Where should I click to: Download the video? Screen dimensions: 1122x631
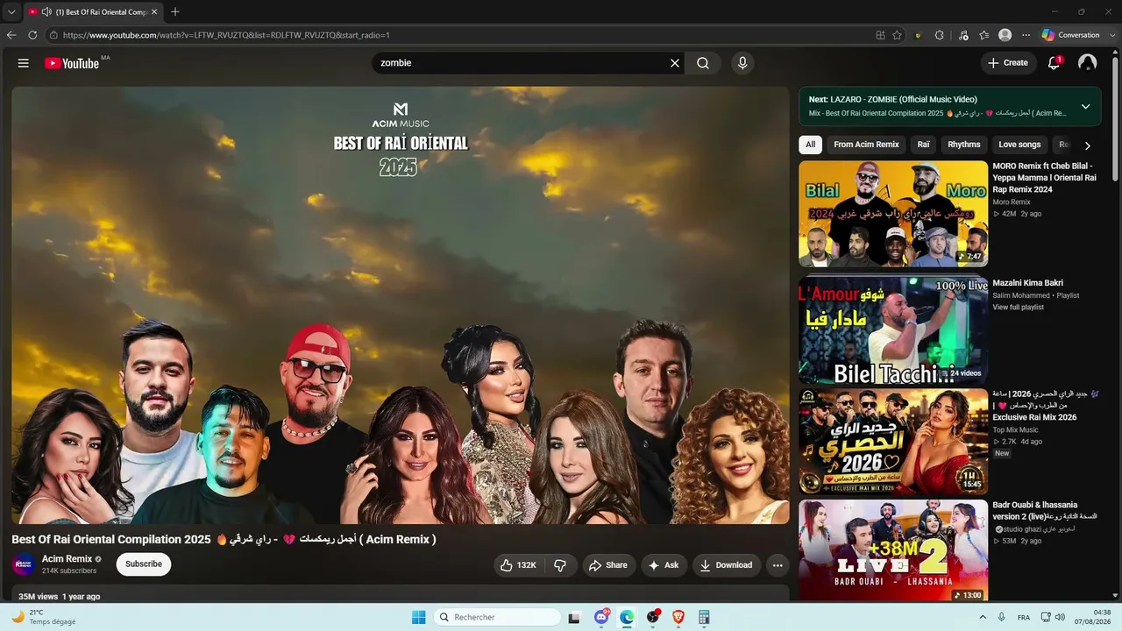pyautogui.click(x=726, y=565)
